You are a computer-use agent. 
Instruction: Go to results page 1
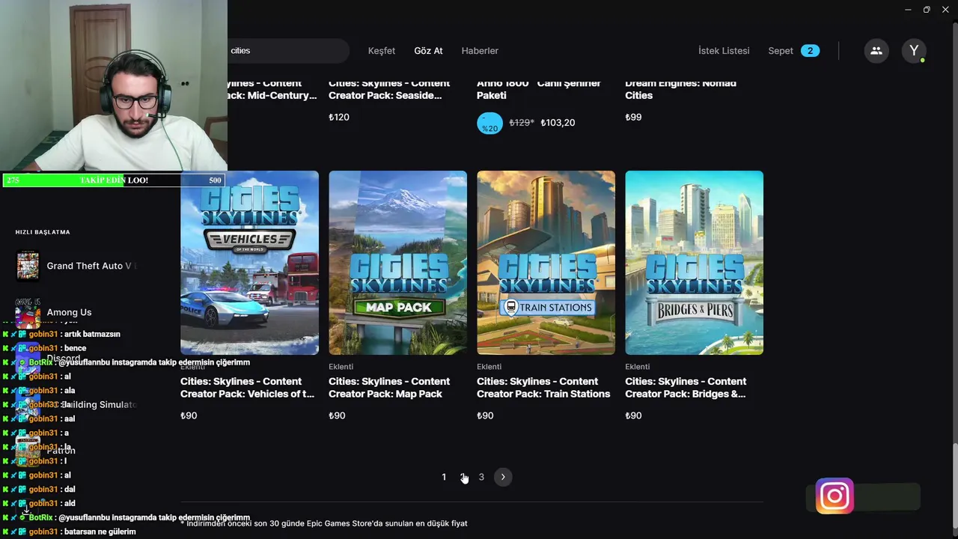pyautogui.click(x=444, y=477)
